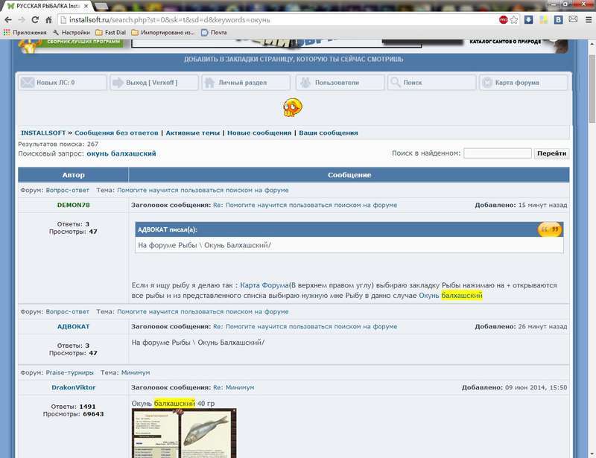Open the Минимум topic link

click(x=136, y=373)
